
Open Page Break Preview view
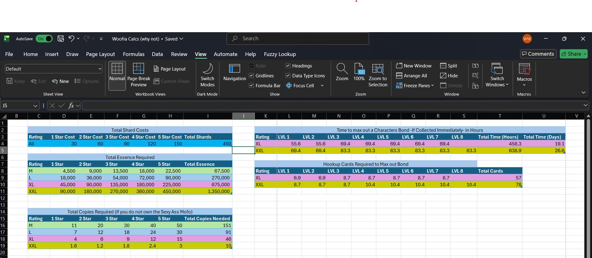click(x=139, y=76)
